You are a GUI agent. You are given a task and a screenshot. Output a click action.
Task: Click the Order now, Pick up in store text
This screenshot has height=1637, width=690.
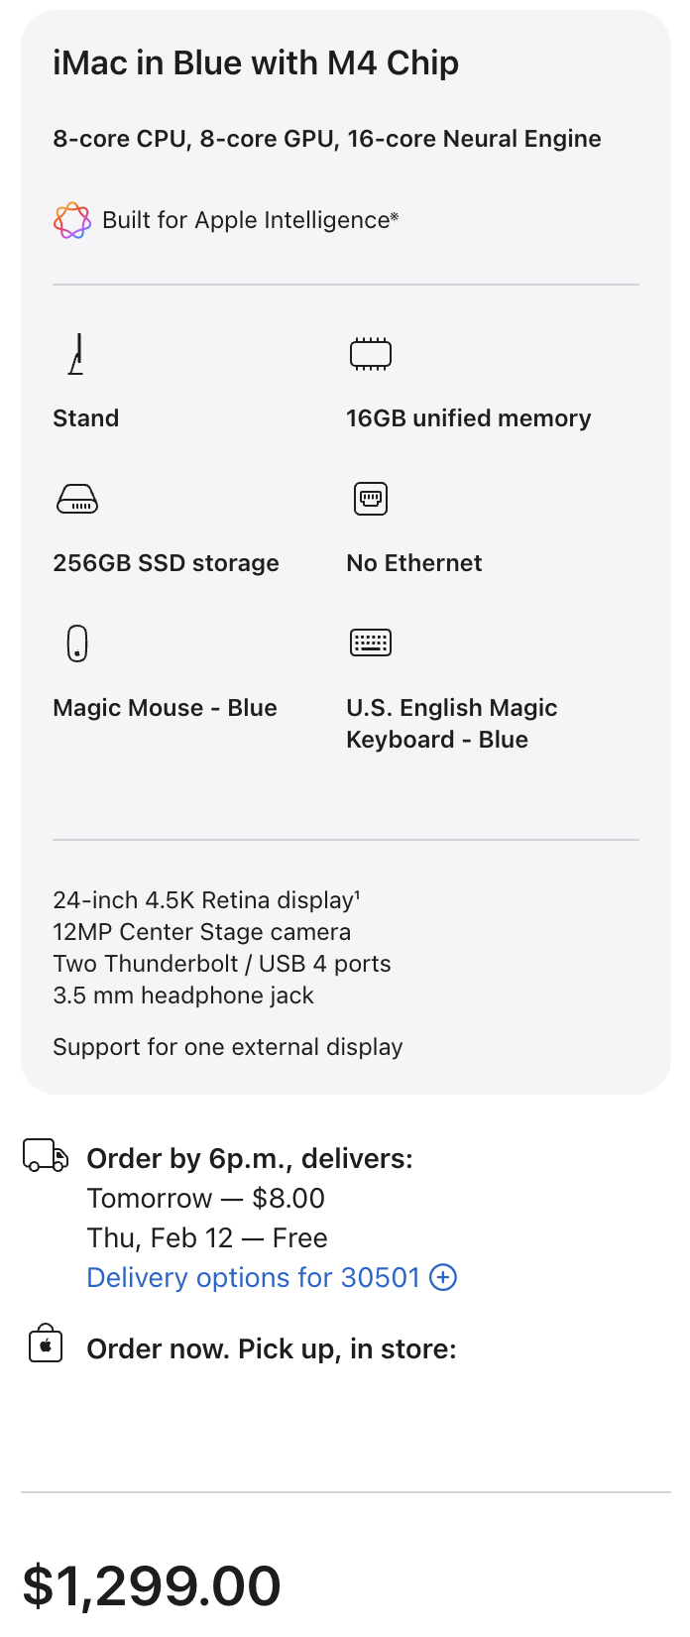(271, 1349)
